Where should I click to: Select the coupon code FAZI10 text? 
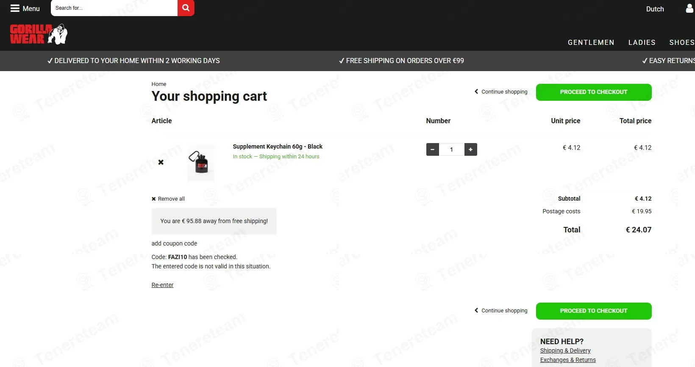tap(178, 257)
